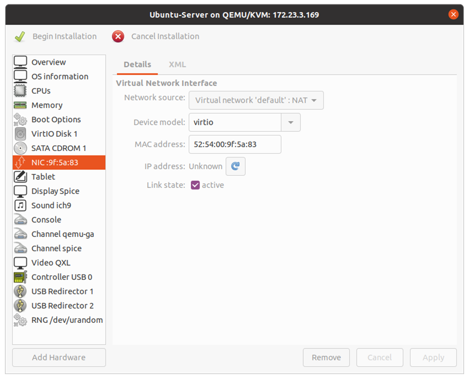Select Display Spice in hardware list
Viewport: 469px width, 379px height.
tap(55, 191)
